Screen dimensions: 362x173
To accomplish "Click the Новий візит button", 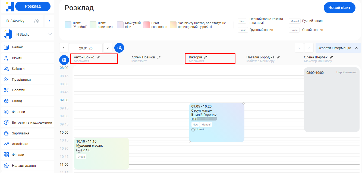I will [x=339, y=8].
